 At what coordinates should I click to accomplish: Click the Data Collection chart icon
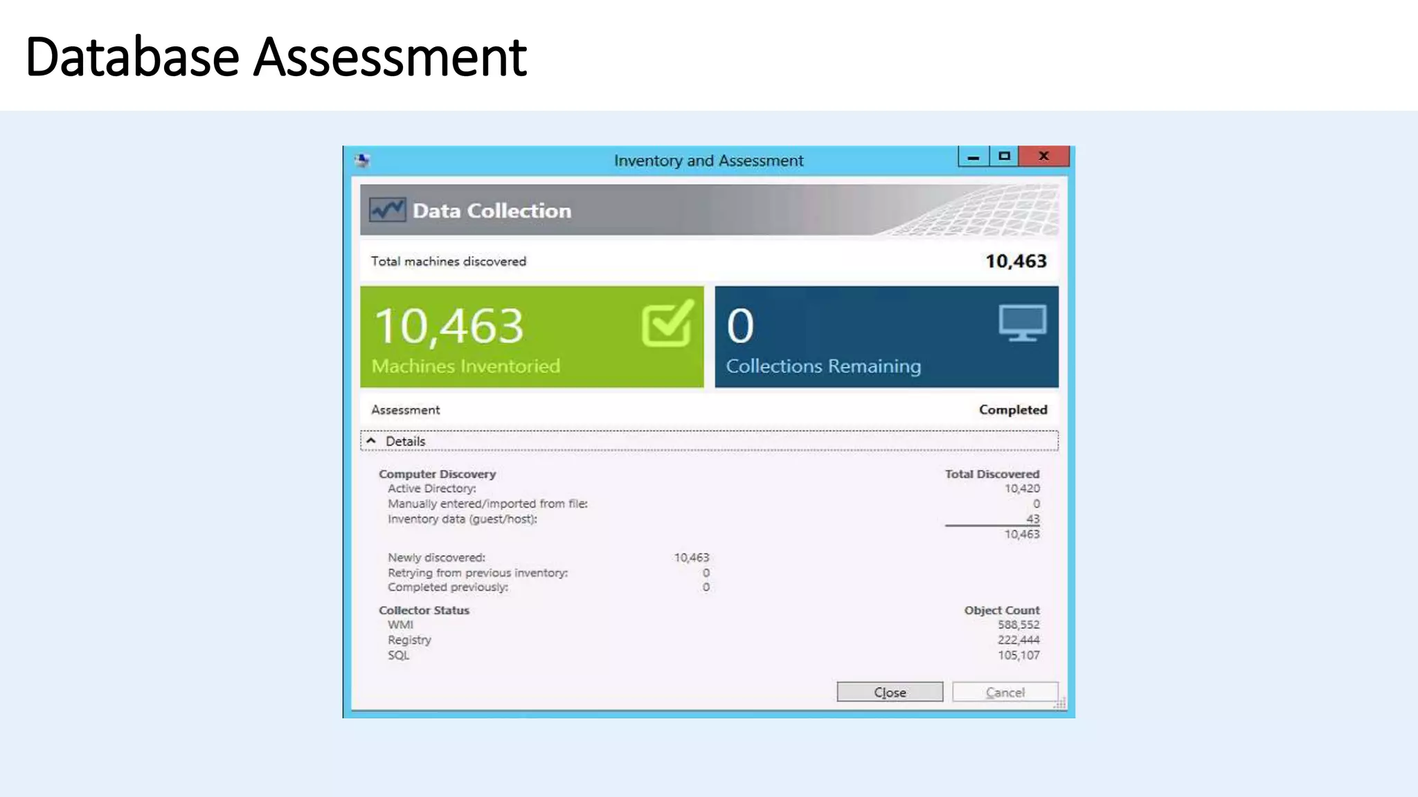pos(387,210)
